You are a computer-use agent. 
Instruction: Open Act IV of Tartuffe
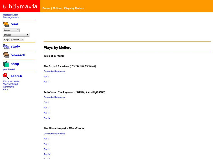(x=47, y=118)
